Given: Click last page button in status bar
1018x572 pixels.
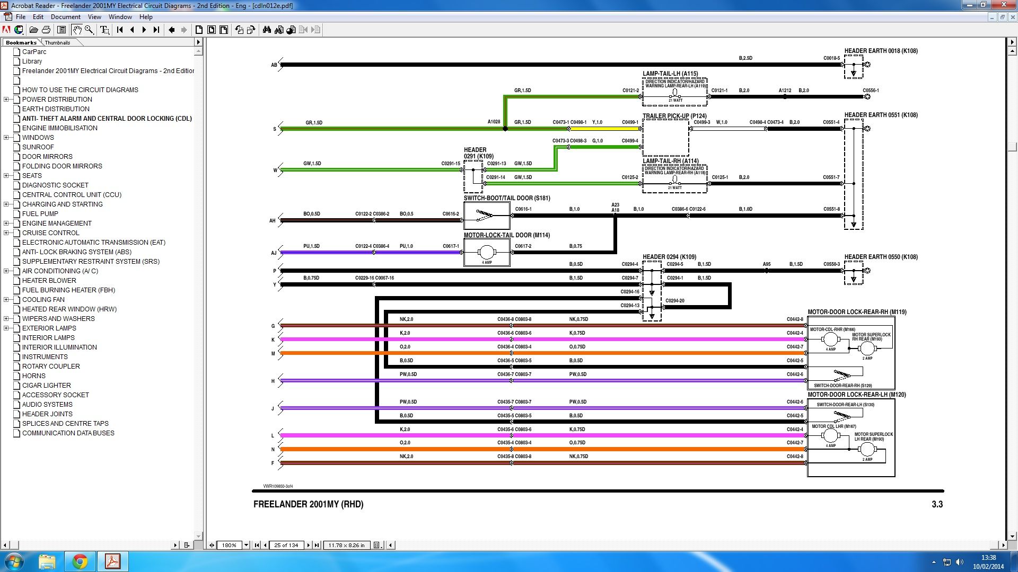Looking at the screenshot, I should pos(317,545).
